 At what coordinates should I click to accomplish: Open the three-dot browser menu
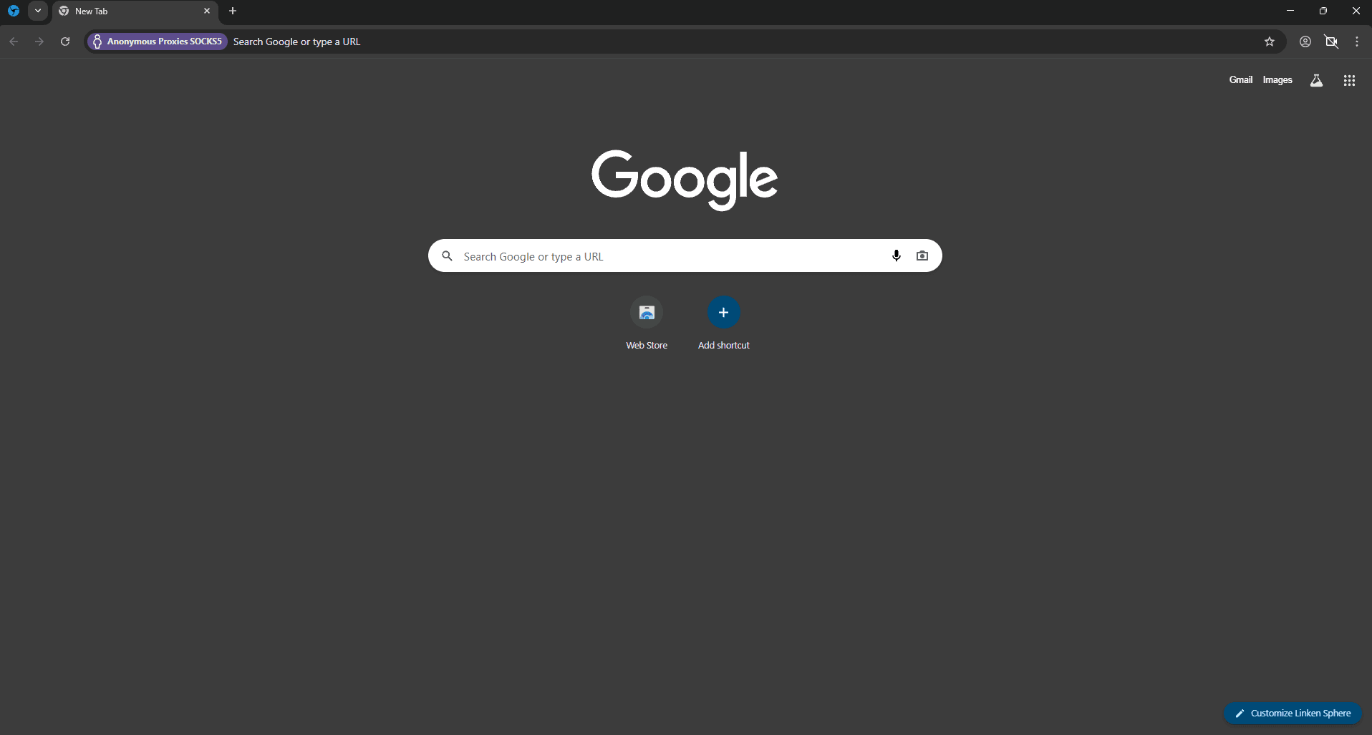coord(1356,42)
